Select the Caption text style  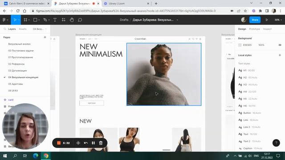click(250, 148)
